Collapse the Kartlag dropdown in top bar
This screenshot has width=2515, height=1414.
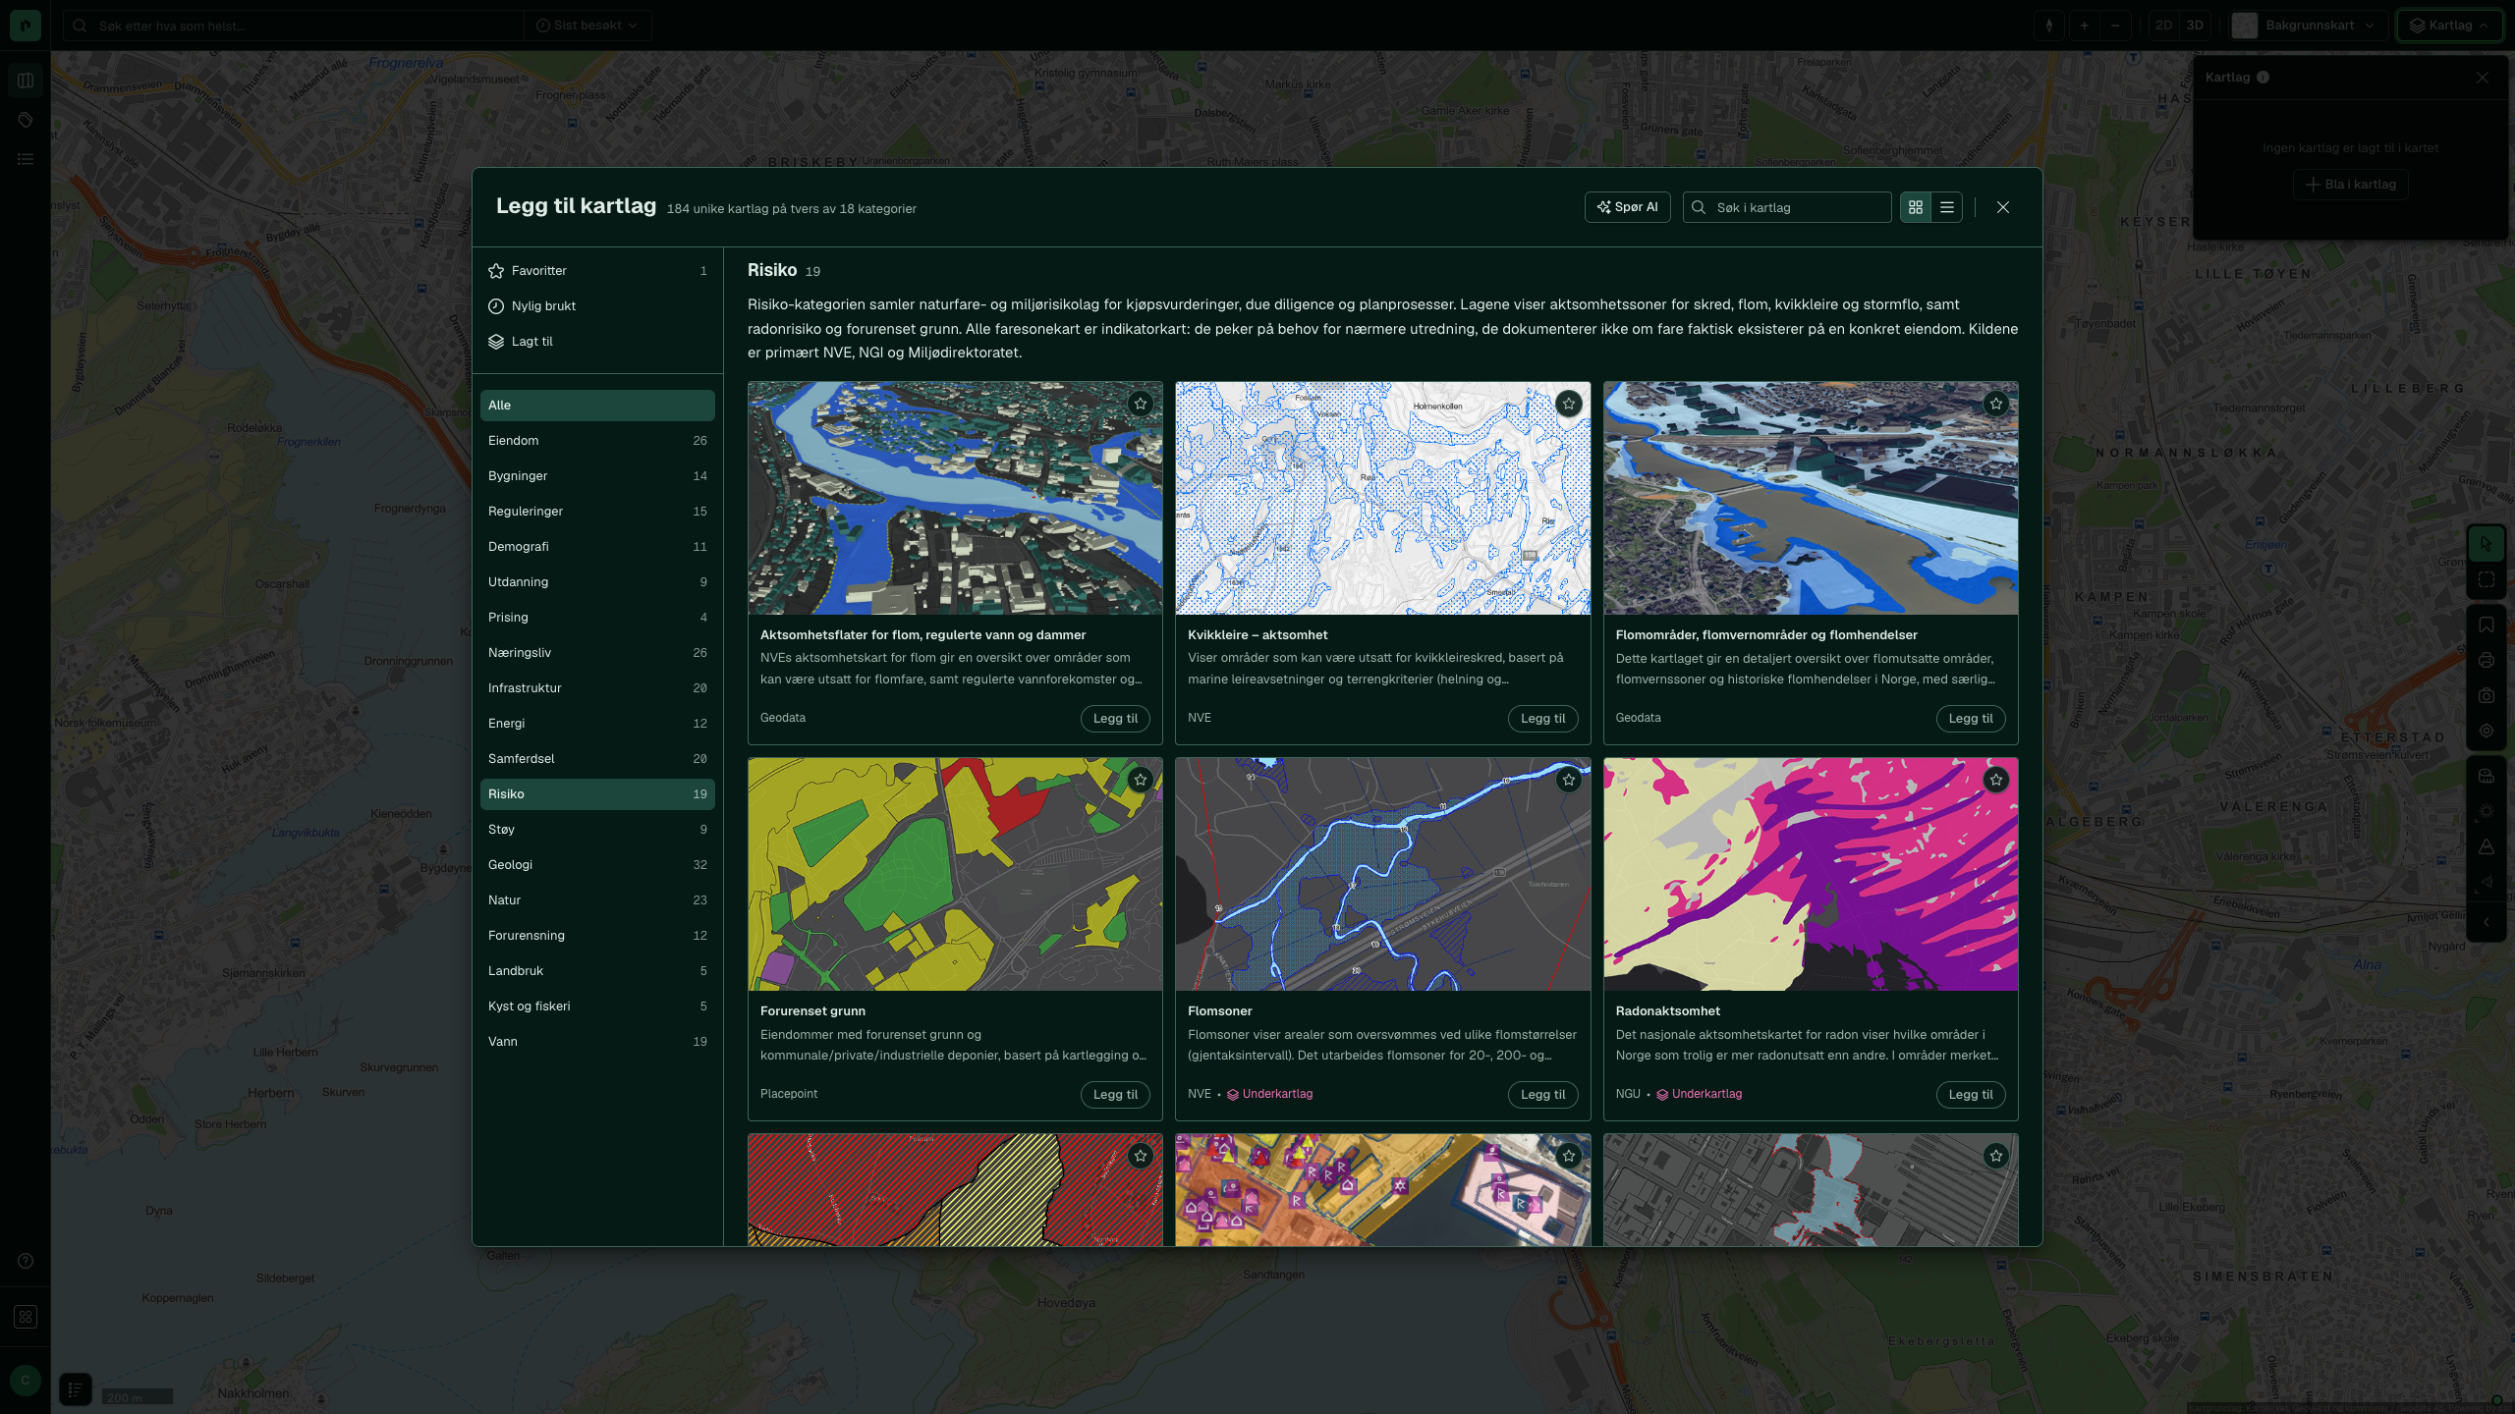2448,26
